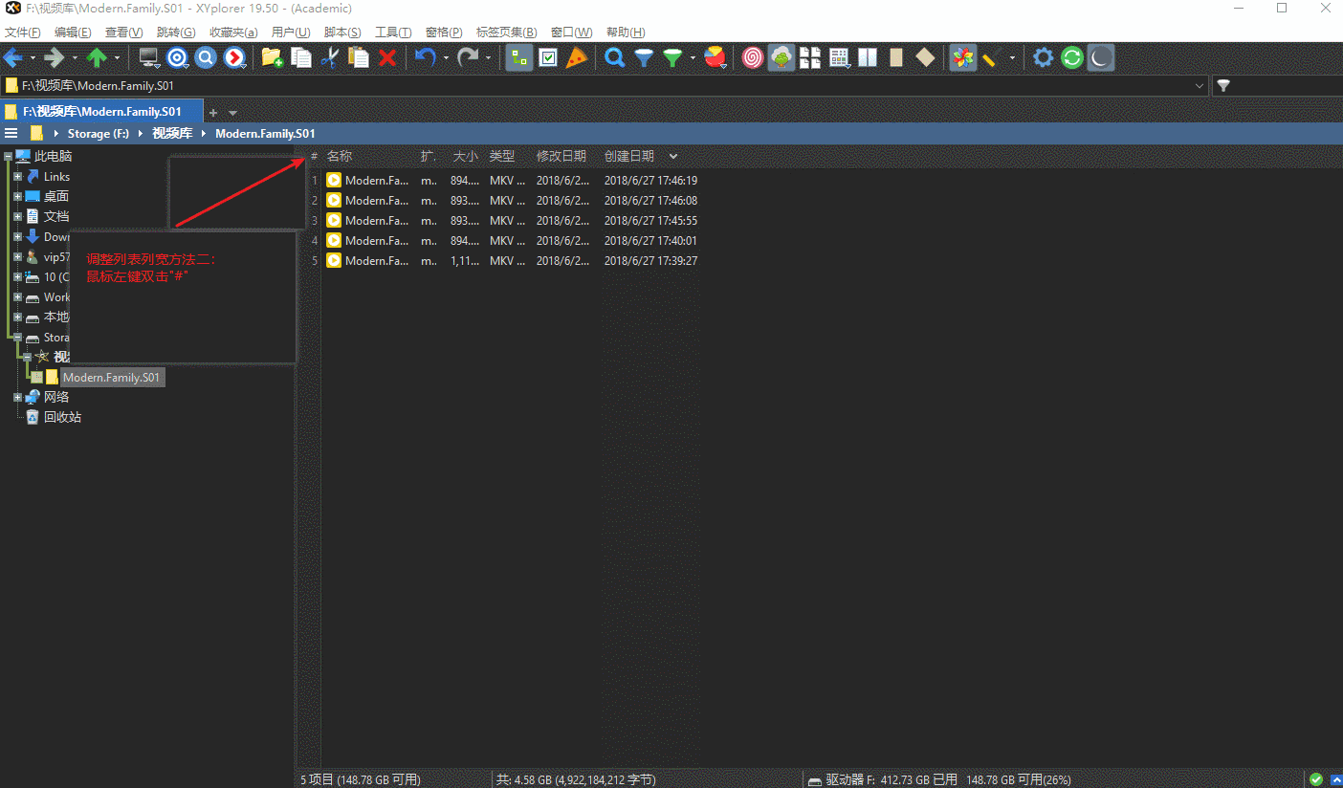Click the green checkmark in the status bar
The image size is (1343, 788).
pos(1315,779)
